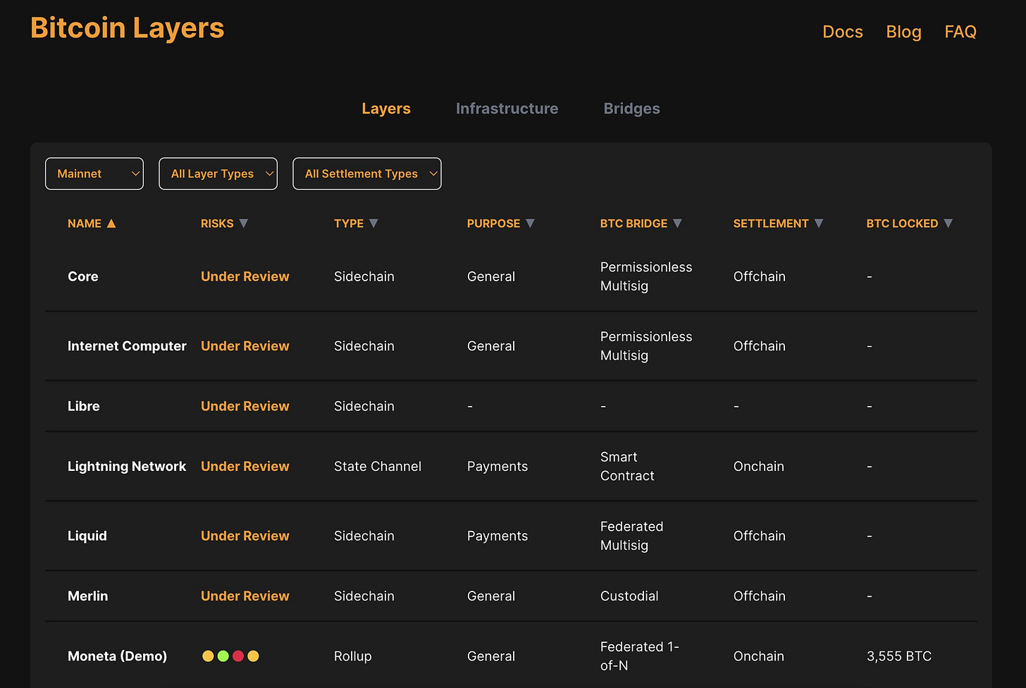Image resolution: width=1026 pixels, height=688 pixels.
Task: Select Payments purpose in Liquid row
Action: (497, 536)
